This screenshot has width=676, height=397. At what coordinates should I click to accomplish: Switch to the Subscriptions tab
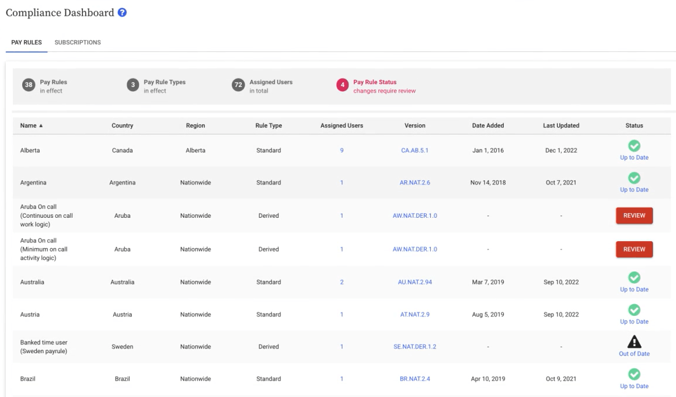click(x=78, y=42)
